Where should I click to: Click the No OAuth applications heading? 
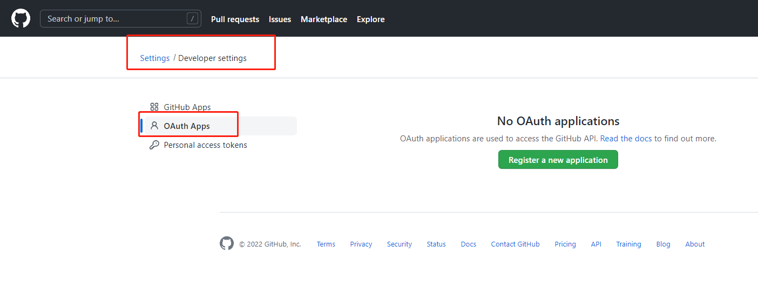pyautogui.click(x=558, y=121)
